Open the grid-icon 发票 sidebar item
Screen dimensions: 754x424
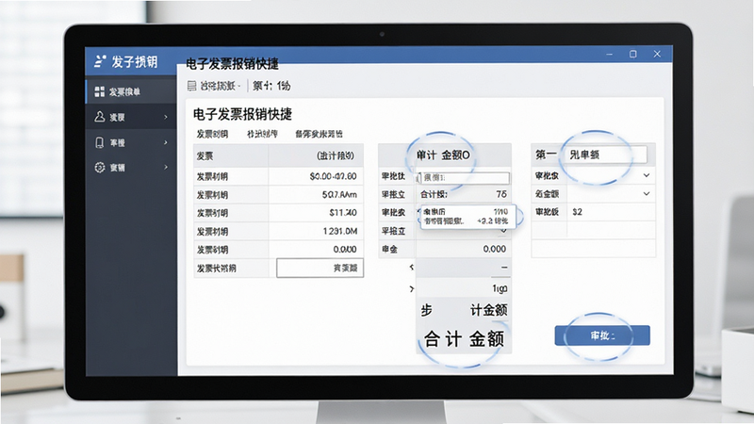[131, 91]
